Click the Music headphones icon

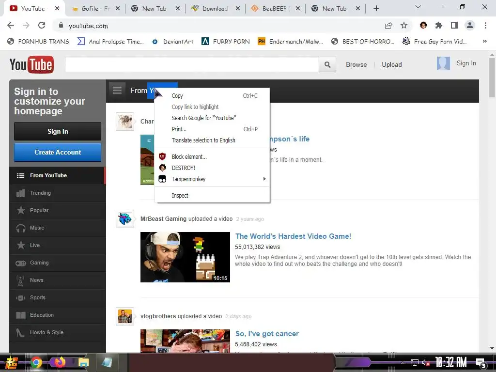click(20, 228)
